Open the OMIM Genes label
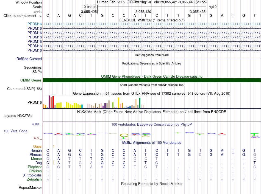 pyautogui.click(x=31, y=80)
